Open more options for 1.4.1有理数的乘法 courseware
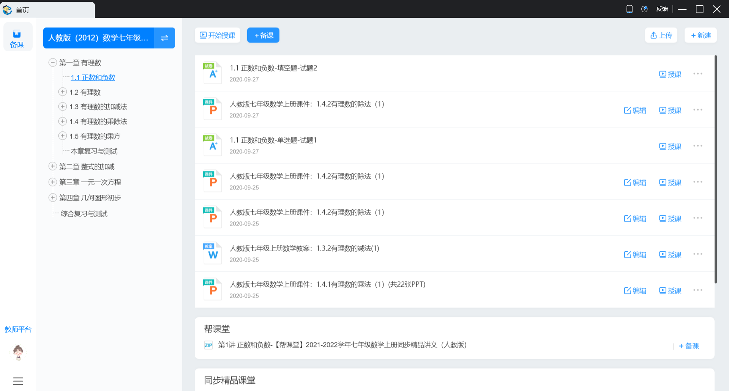This screenshot has height=391, width=729. point(697,290)
